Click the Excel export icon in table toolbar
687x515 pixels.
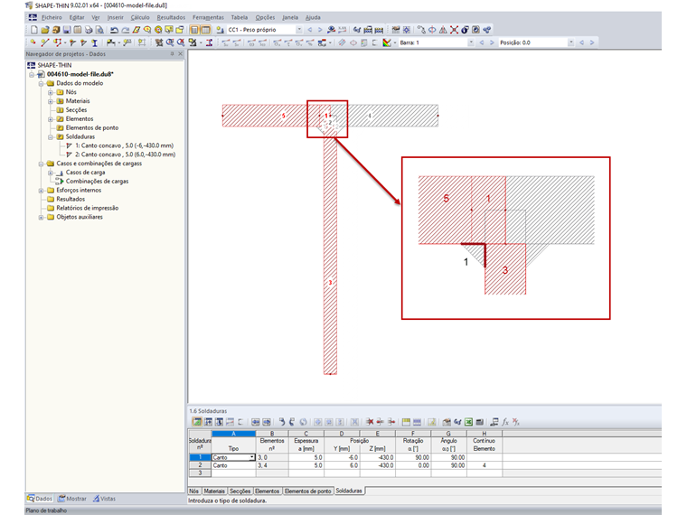coord(468,422)
